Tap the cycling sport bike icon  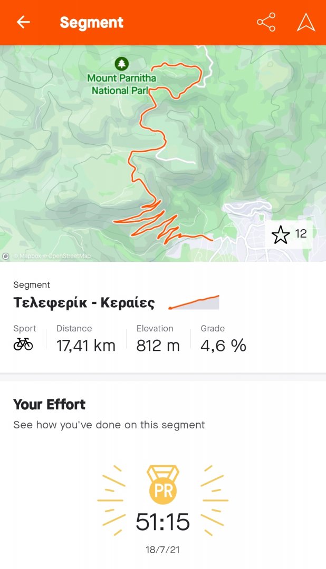click(x=23, y=345)
